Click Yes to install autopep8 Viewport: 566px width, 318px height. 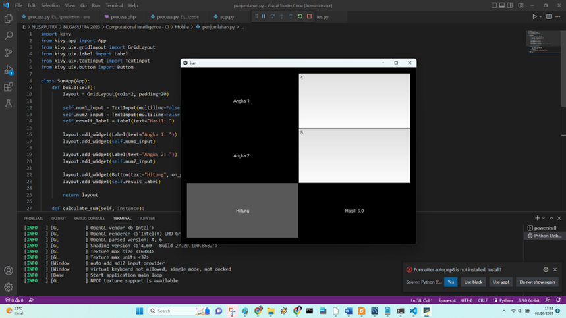tap(451, 282)
